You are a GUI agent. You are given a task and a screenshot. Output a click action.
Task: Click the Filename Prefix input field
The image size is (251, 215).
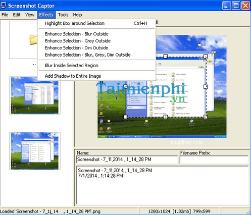214,159
